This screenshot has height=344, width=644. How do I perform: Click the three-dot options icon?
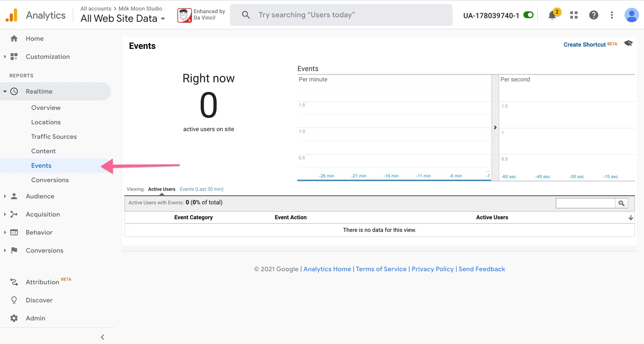point(611,15)
